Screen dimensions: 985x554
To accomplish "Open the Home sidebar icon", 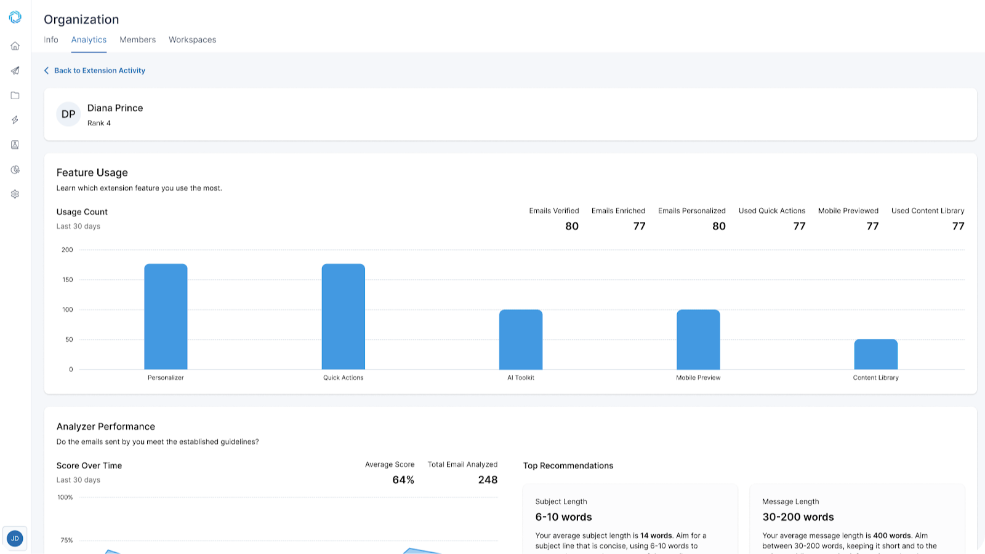I will [x=15, y=46].
